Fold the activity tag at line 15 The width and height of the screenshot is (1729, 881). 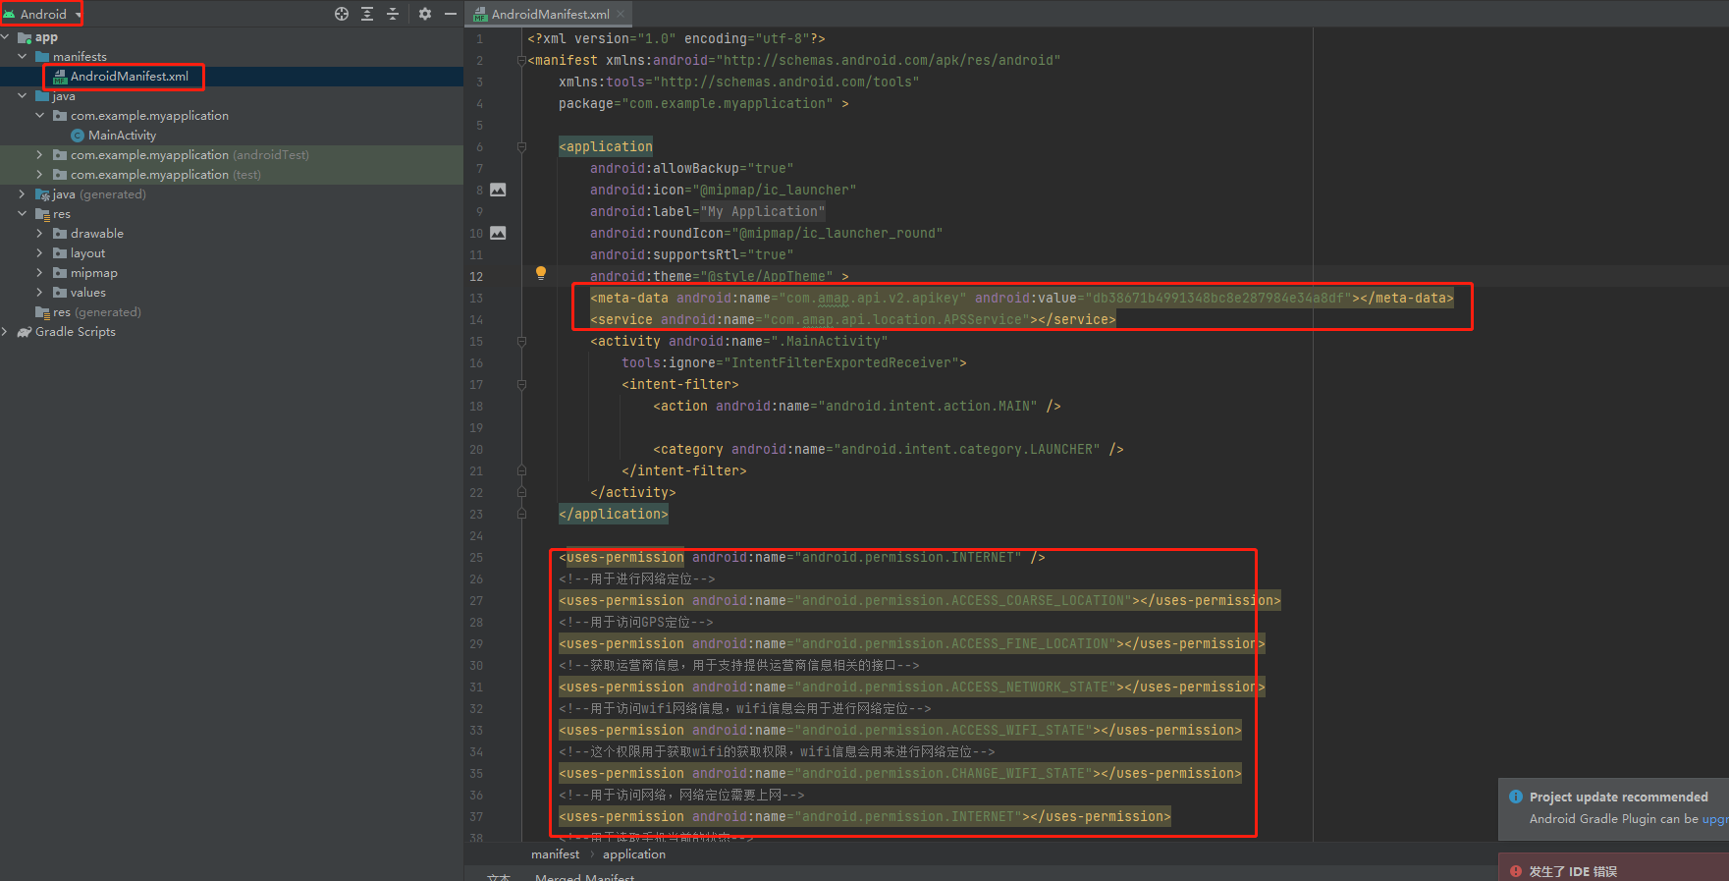coord(521,342)
